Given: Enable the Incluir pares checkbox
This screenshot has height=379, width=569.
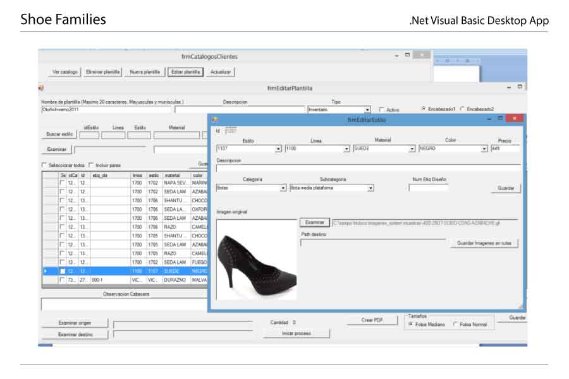Looking at the screenshot, I should (91, 165).
